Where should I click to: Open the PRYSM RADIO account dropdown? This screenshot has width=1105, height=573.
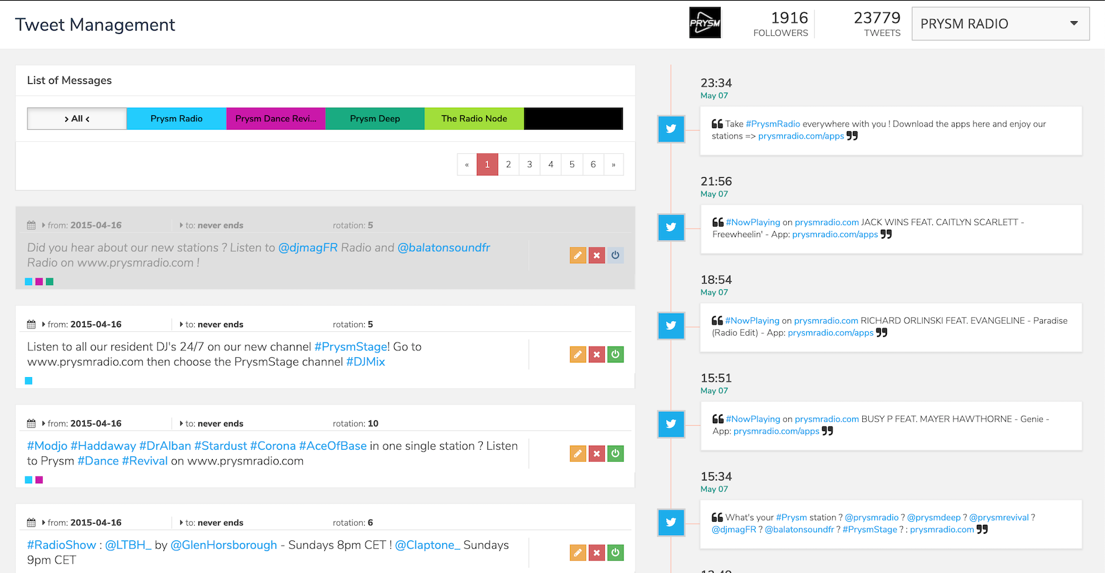tap(1000, 24)
